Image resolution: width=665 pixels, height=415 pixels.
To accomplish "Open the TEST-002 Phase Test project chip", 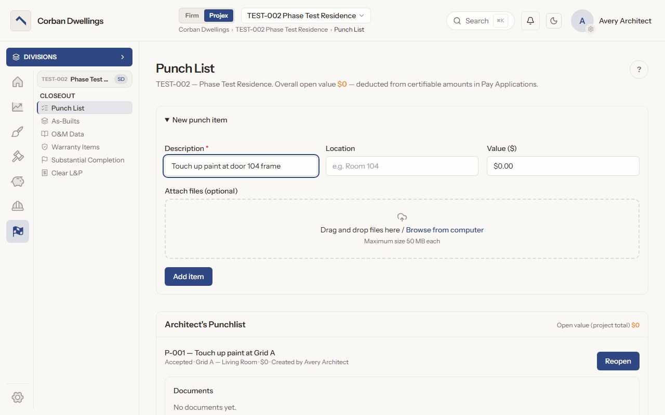I will pos(84,79).
